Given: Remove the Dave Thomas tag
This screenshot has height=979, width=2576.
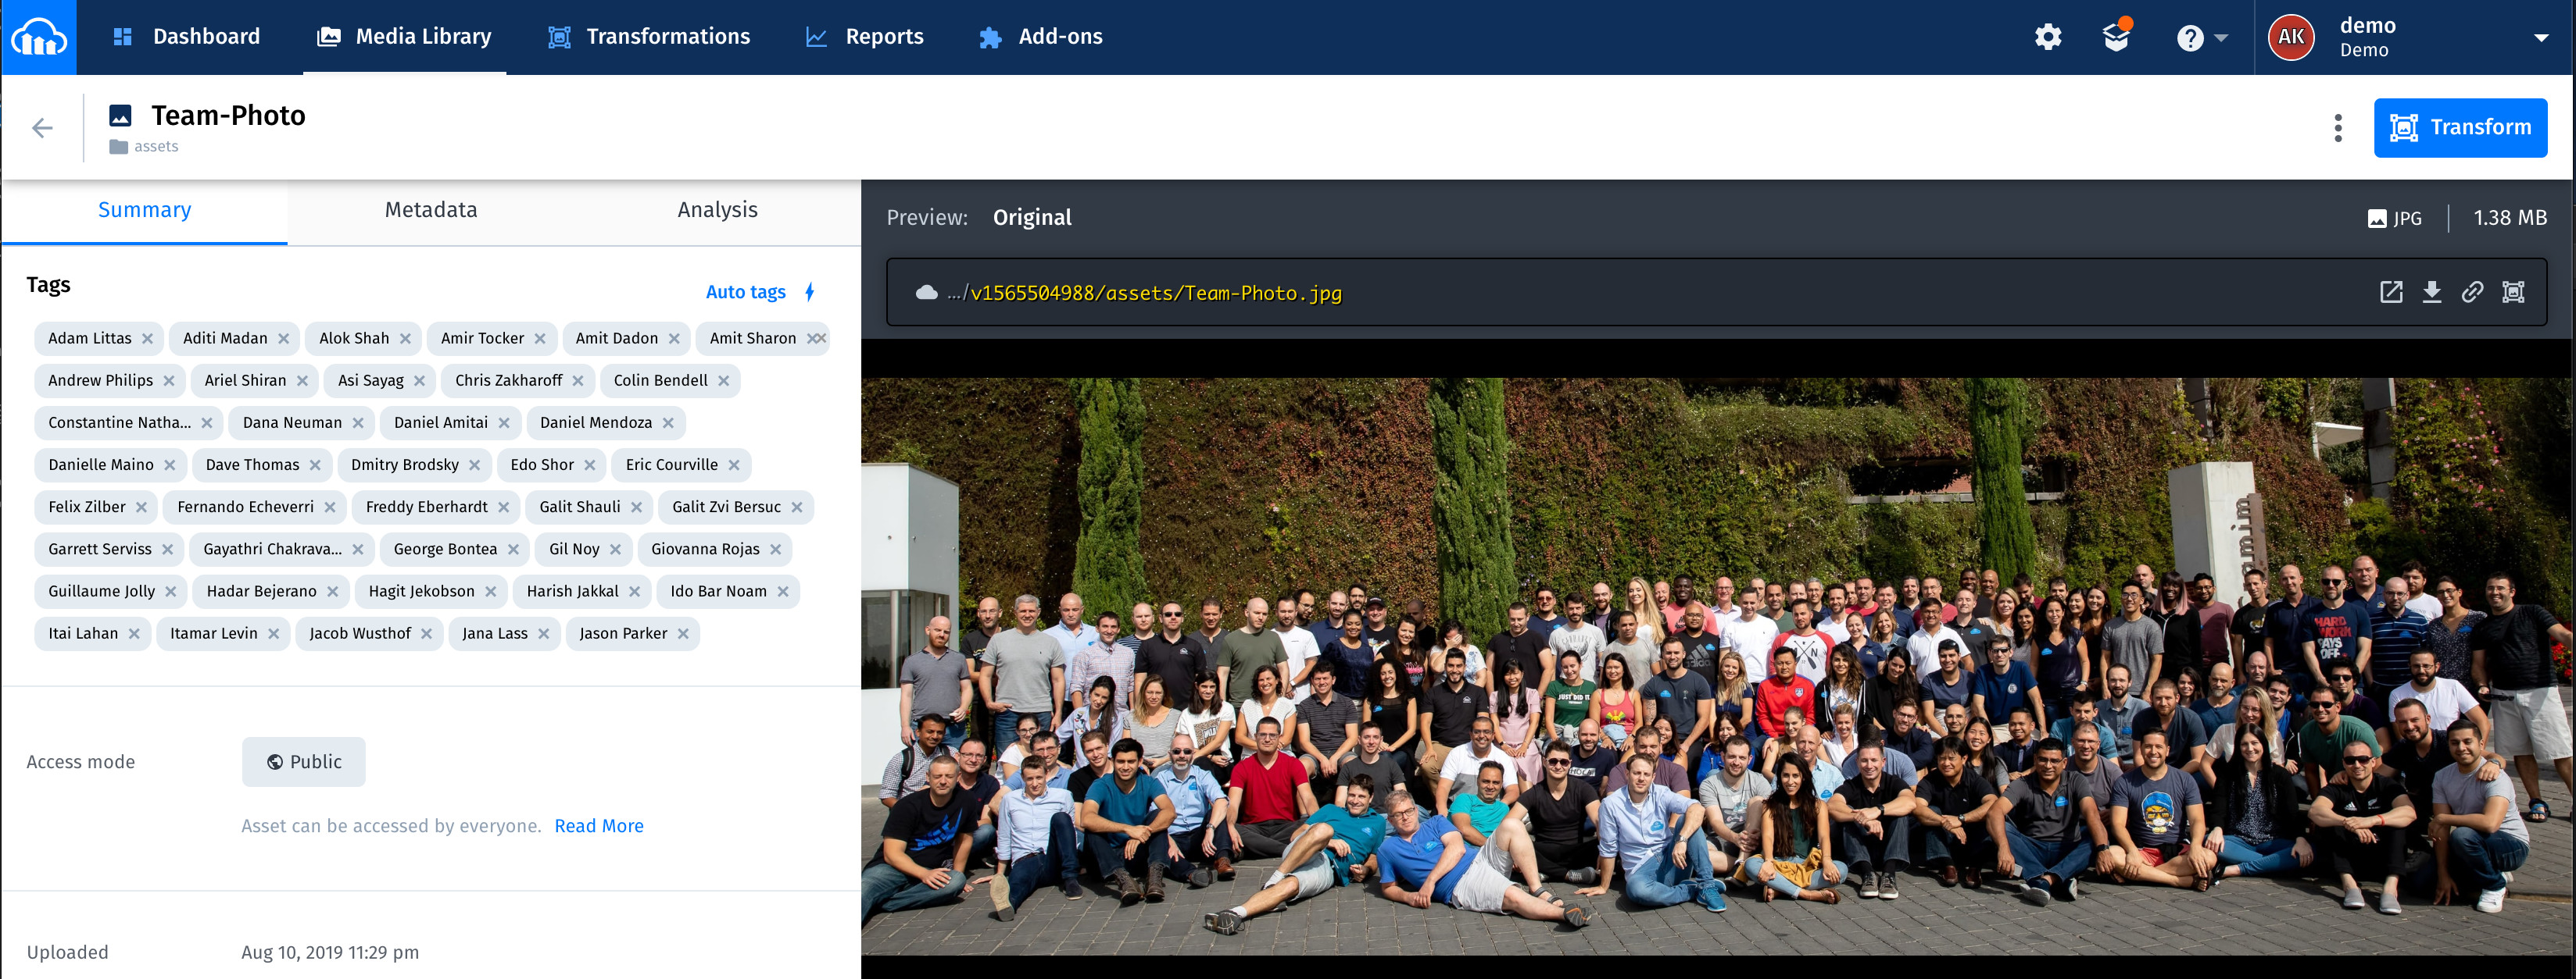Looking at the screenshot, I should click(316, 465).
